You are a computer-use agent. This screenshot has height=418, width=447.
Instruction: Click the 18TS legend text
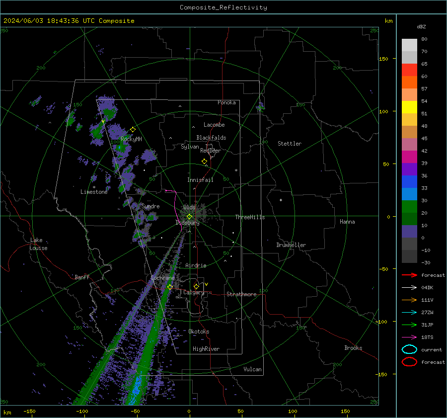pos(427,337)
